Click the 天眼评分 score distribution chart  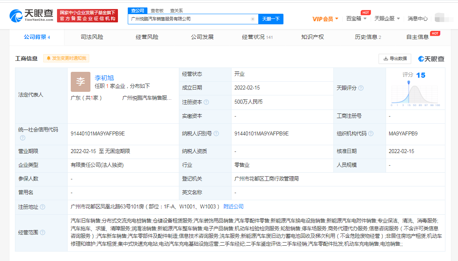[414, 93]
